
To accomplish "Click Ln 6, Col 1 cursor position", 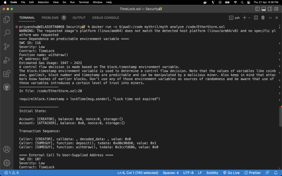I will pyautogui.click(x=138, y=173).
